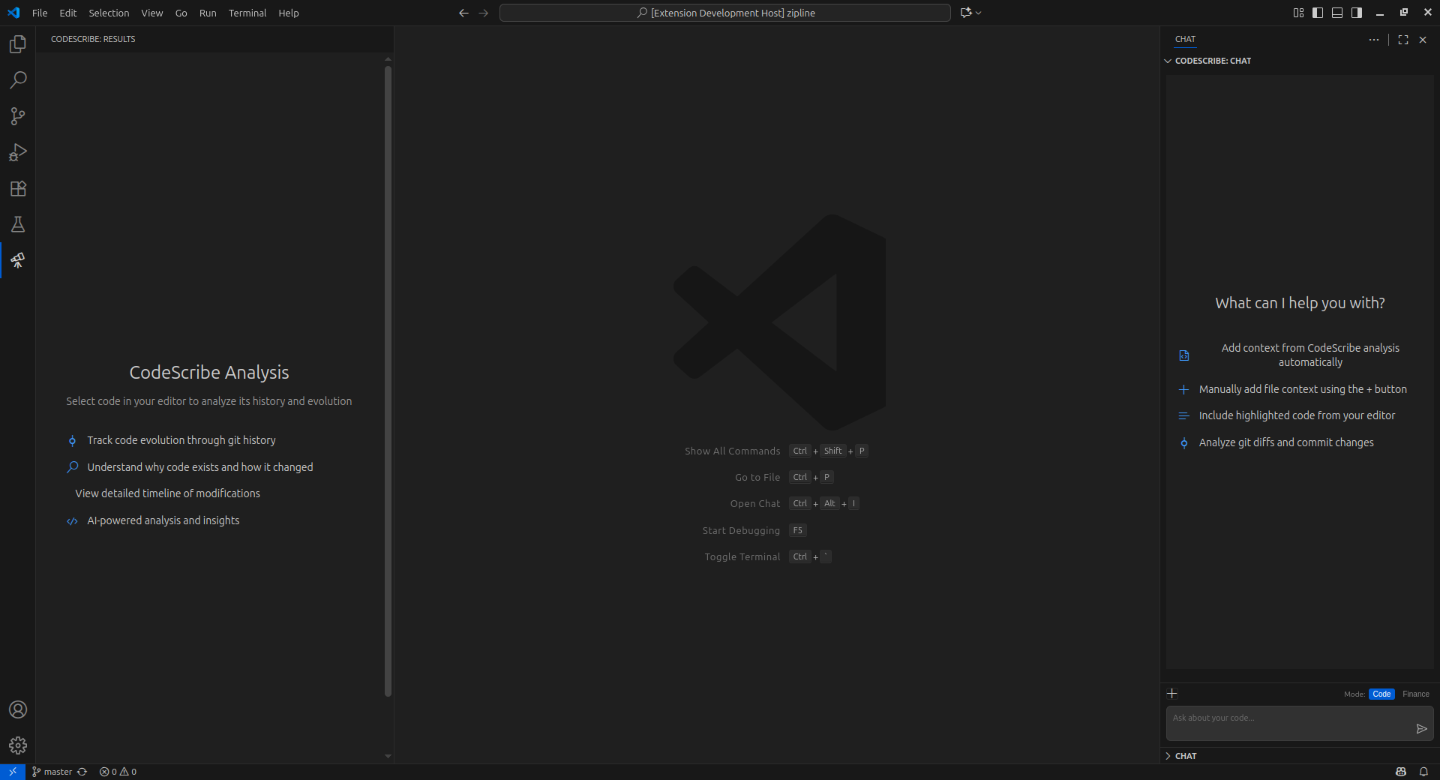
Task: Toggle the bottom Panel
Action: (1337, 13)
